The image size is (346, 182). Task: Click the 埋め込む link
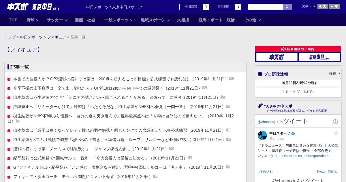(x=266, y=172)
